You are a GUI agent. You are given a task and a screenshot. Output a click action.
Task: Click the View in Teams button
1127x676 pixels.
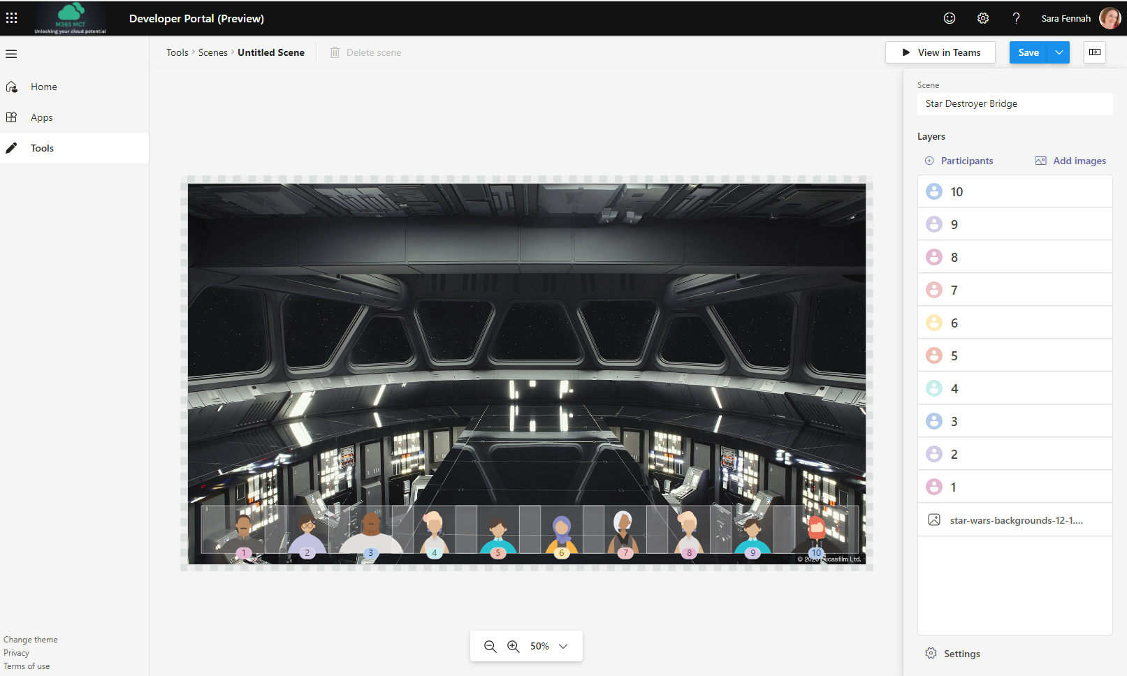pos(940,52)
